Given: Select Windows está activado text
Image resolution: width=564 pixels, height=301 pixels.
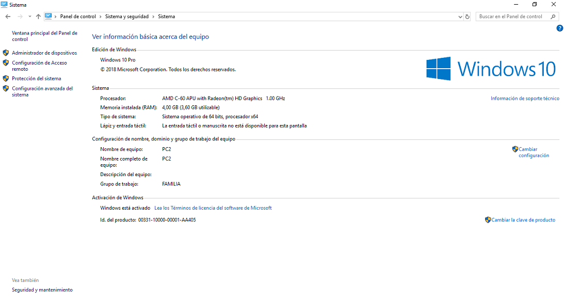Looking at the screenshot, I should [125, 208].
